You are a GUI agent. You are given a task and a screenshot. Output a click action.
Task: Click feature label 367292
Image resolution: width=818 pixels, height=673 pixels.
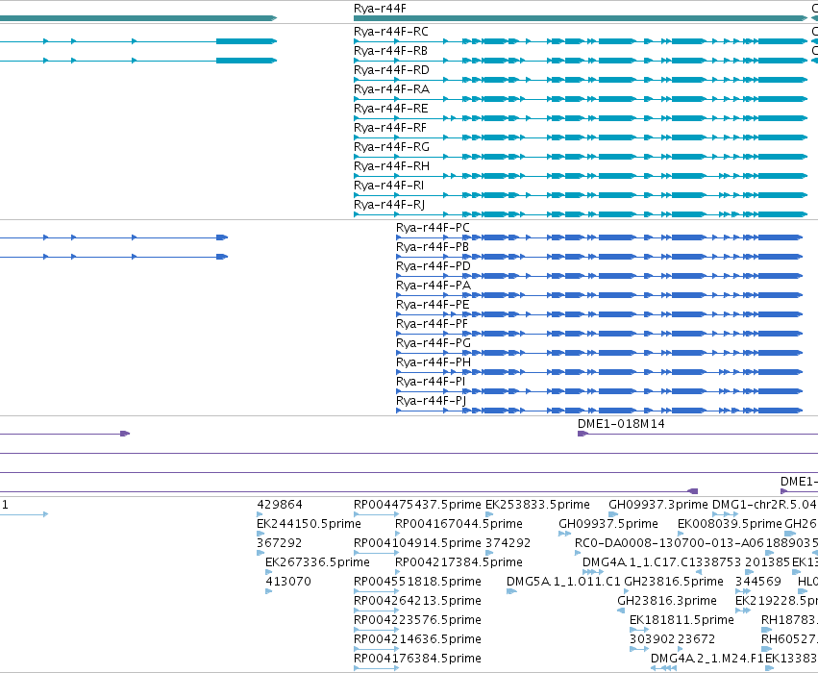click(x=279, y=544)
